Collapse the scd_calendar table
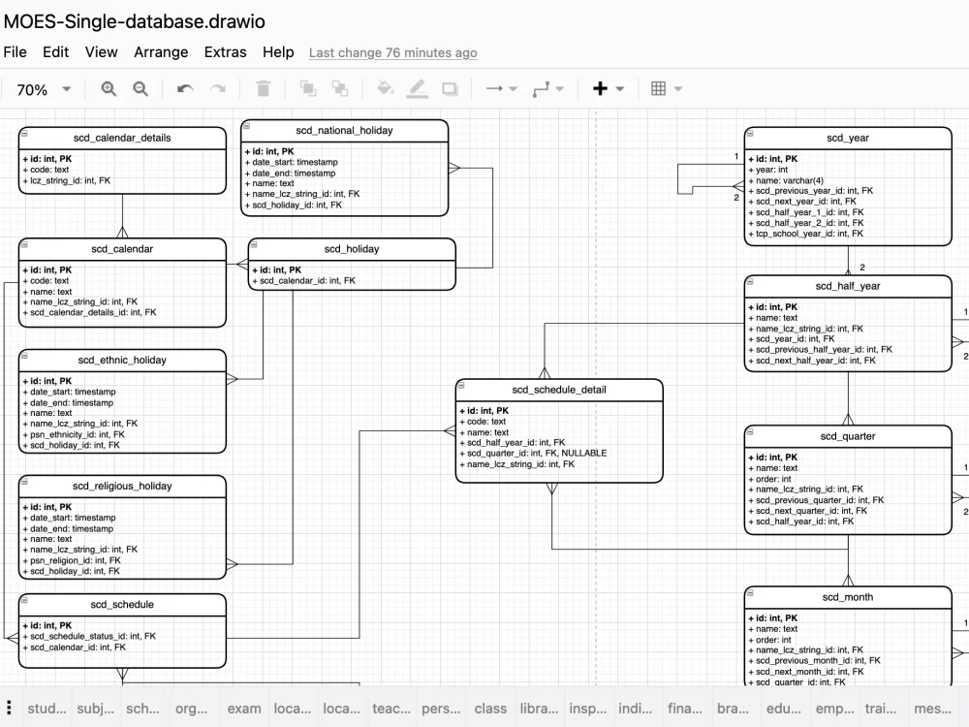This screenshot has height=727, width=969. (x=24, y=244)
